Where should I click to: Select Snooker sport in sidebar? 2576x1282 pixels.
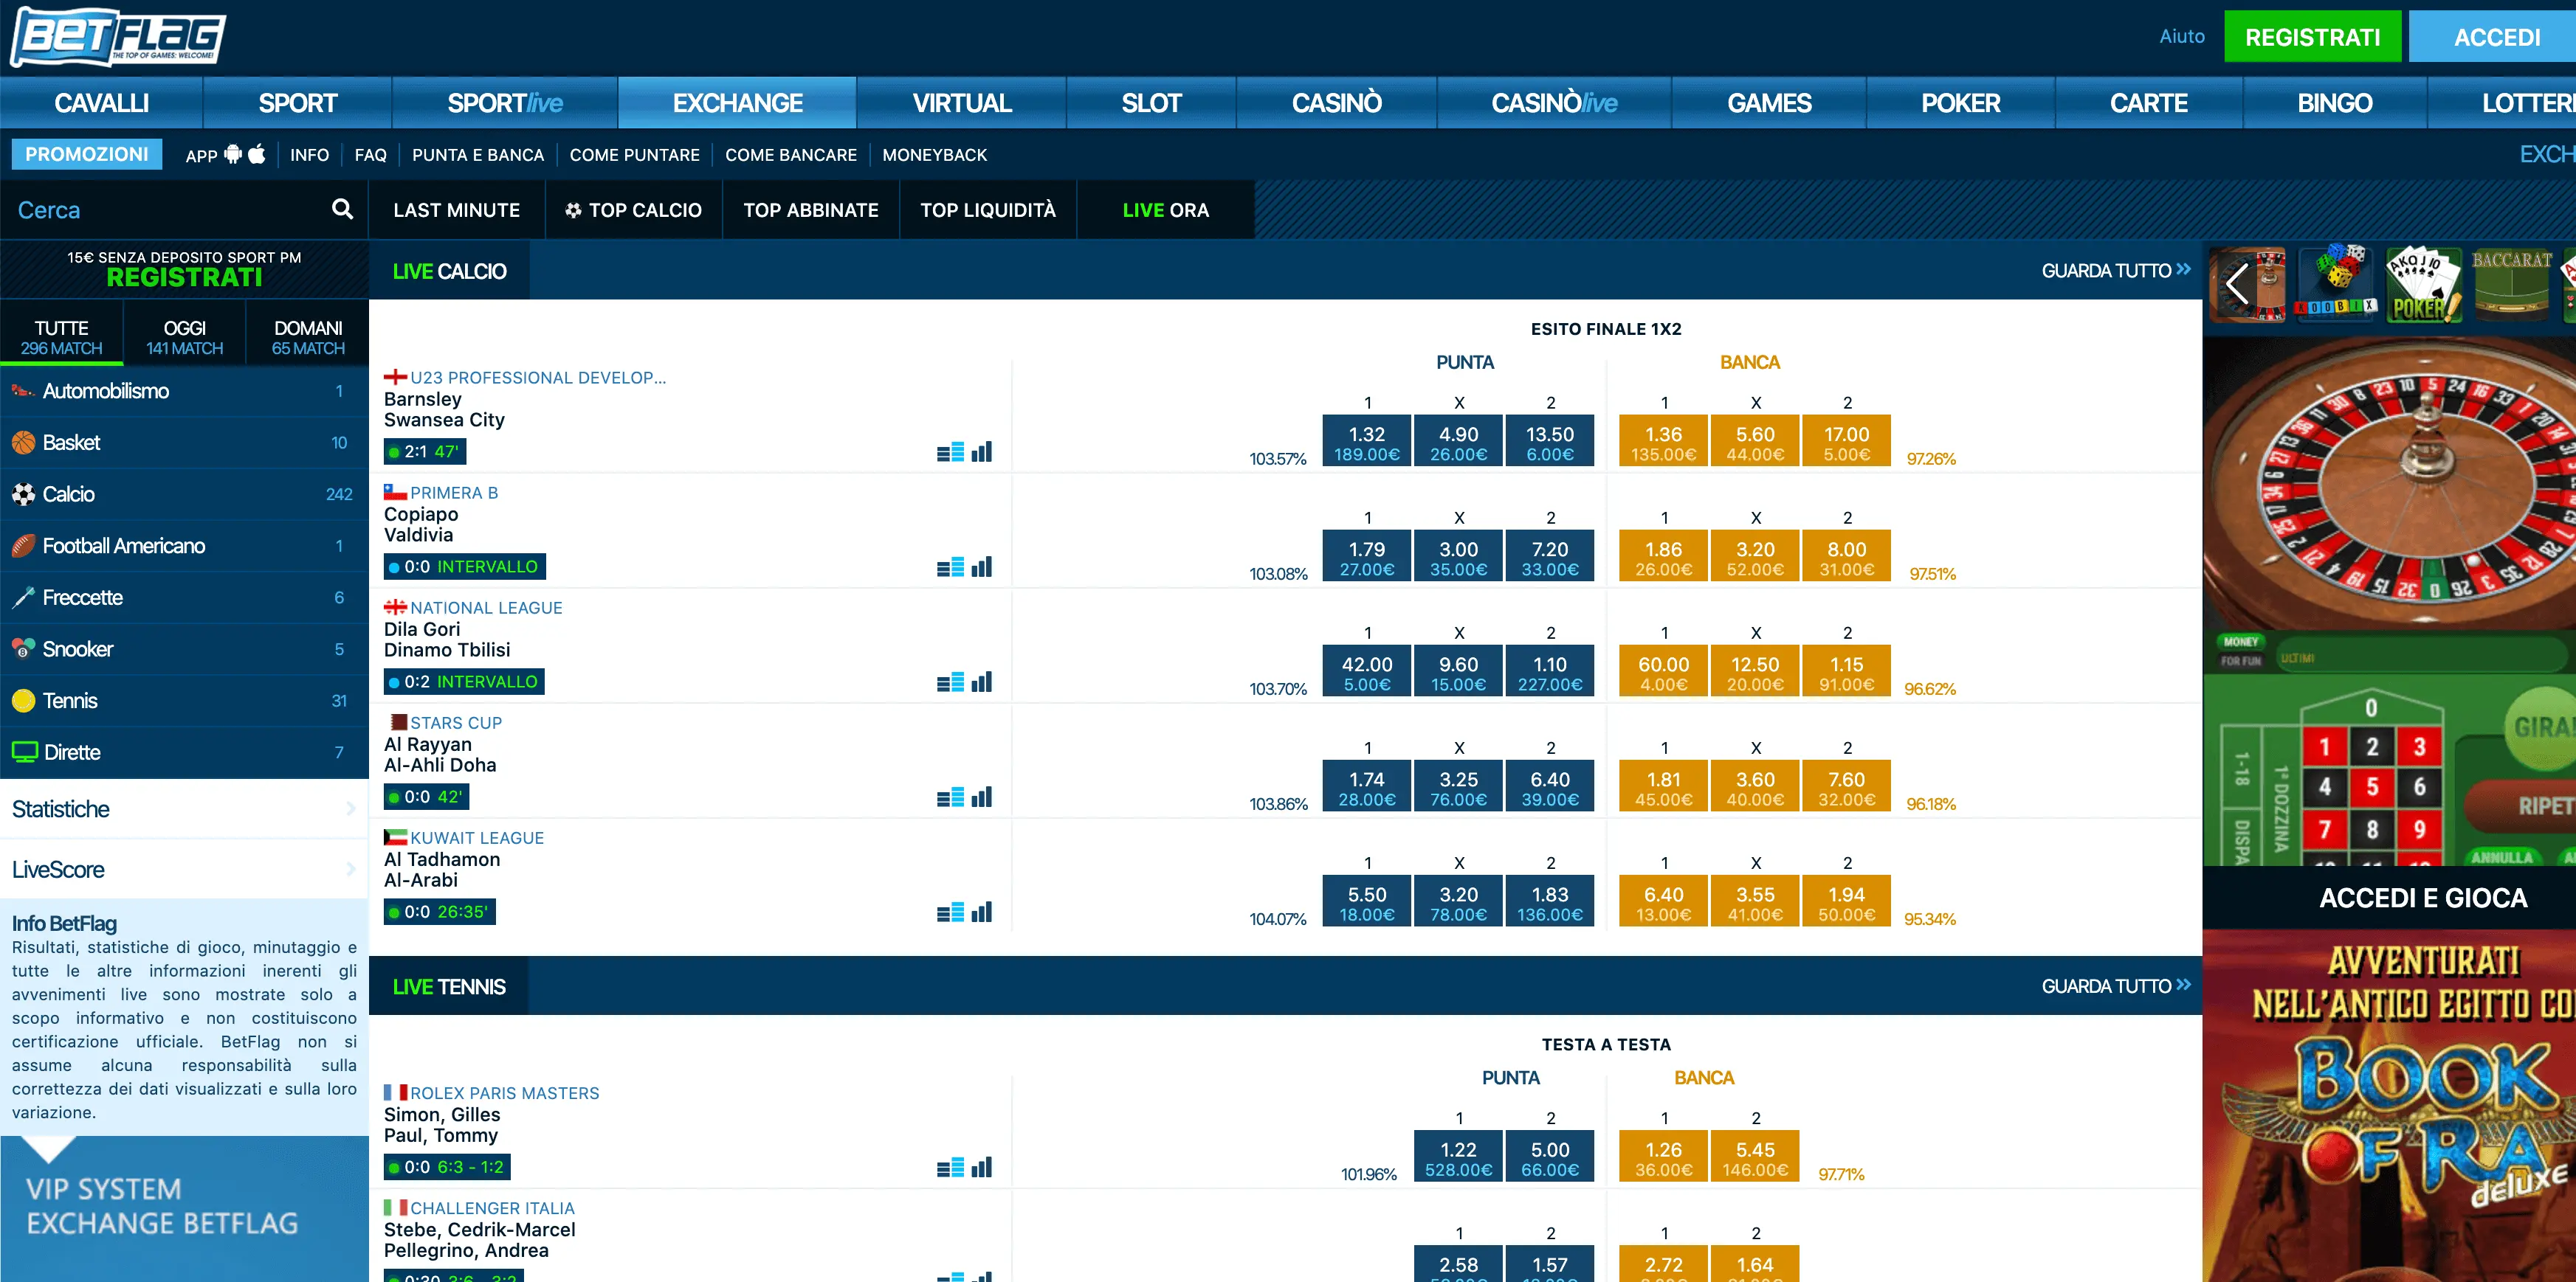(184, 648)
